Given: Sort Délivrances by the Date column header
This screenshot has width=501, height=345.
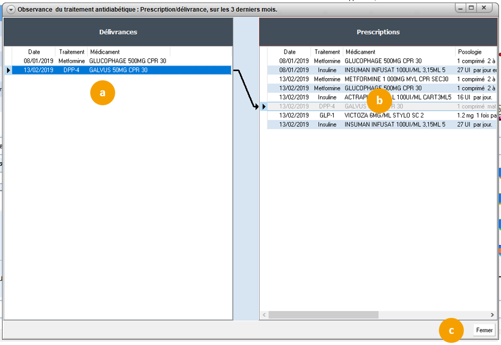Looking at the screenshot, I should point(34,52).
